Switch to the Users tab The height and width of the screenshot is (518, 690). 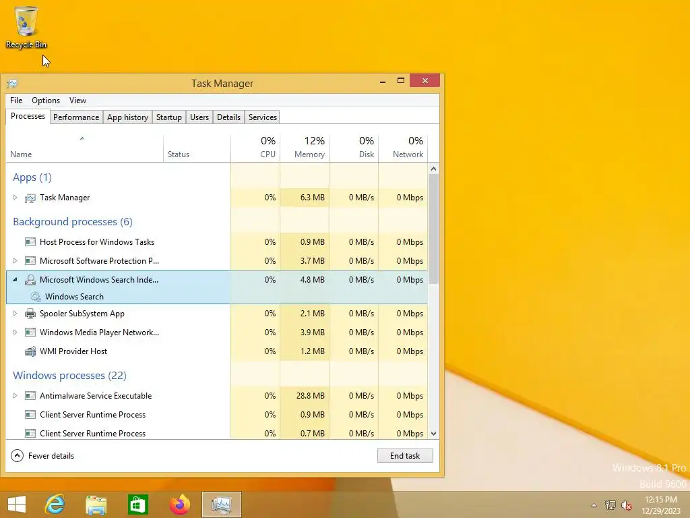coord(199,117)
